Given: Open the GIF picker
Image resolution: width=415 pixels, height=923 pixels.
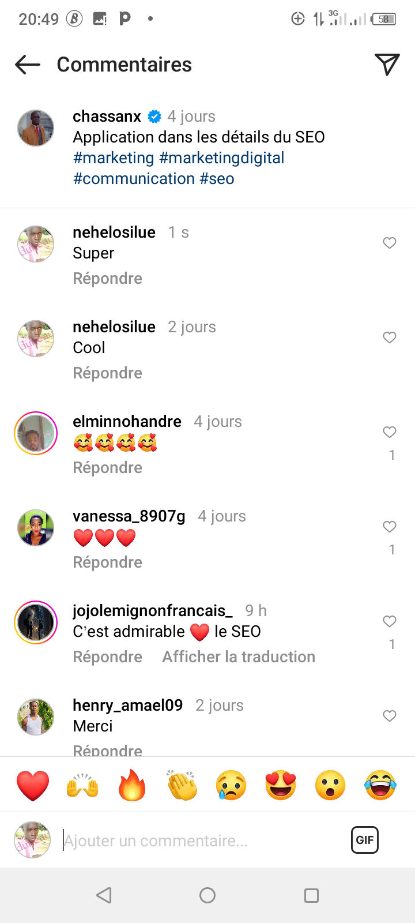Looking at the screenshot, I should coord(365,840).
